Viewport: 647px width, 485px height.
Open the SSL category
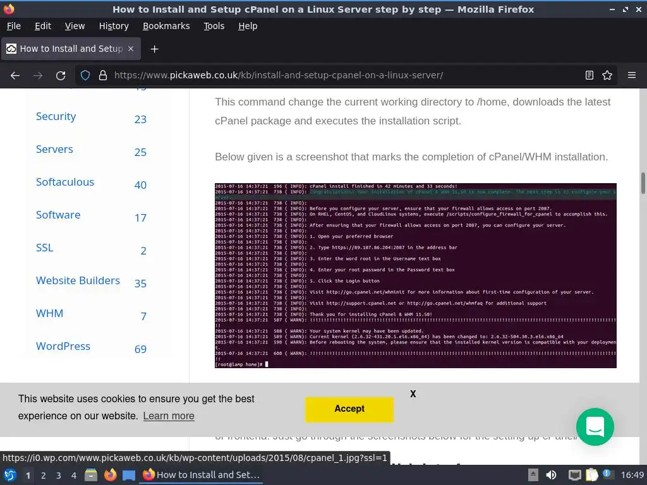(x=45, y=248)
